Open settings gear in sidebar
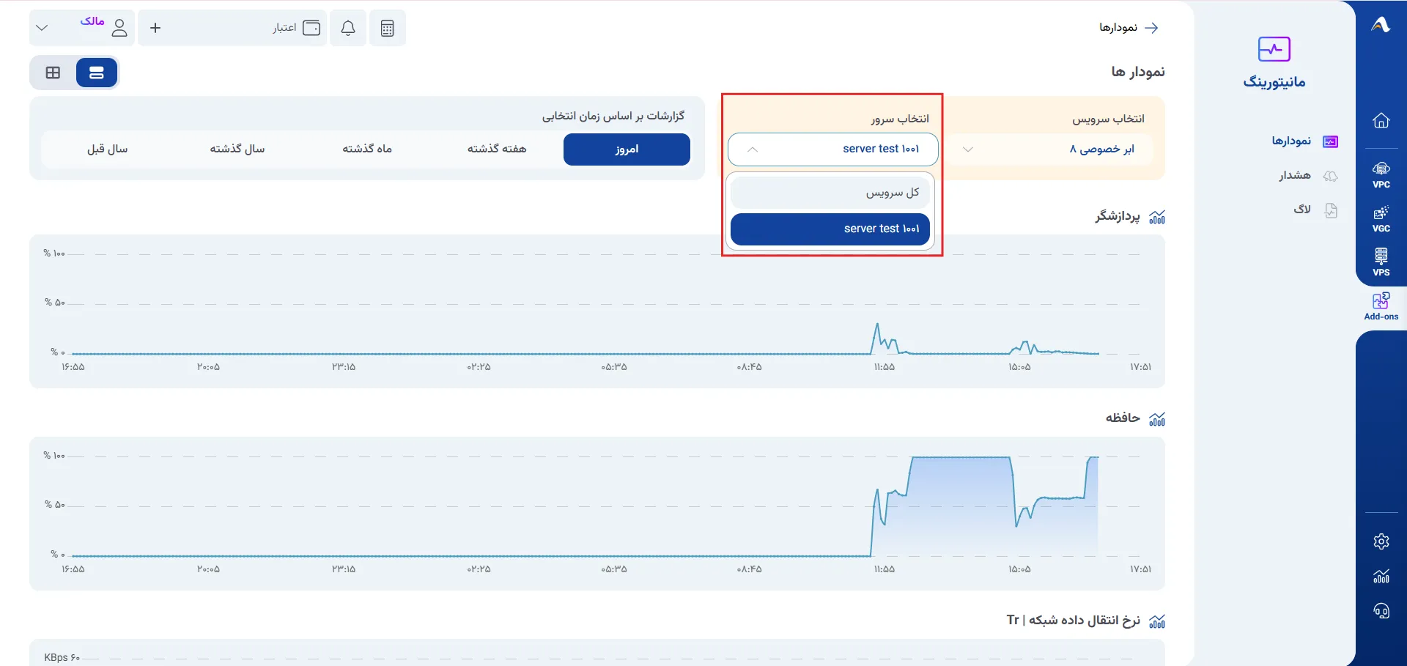This screenshot has width=1407, height=666. pos(1381,541)
